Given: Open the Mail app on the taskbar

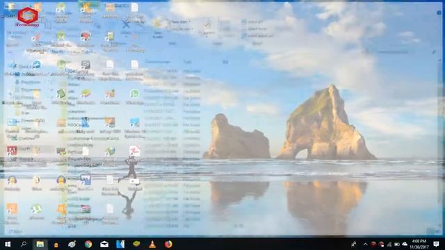Looking at the screenshot, I should click(104, 244).
